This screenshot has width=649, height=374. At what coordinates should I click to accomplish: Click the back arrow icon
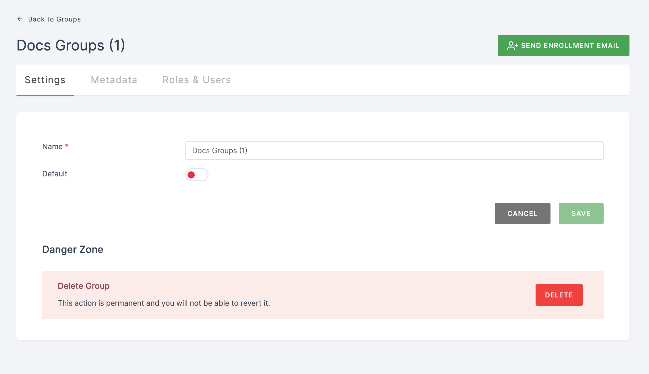20,19
